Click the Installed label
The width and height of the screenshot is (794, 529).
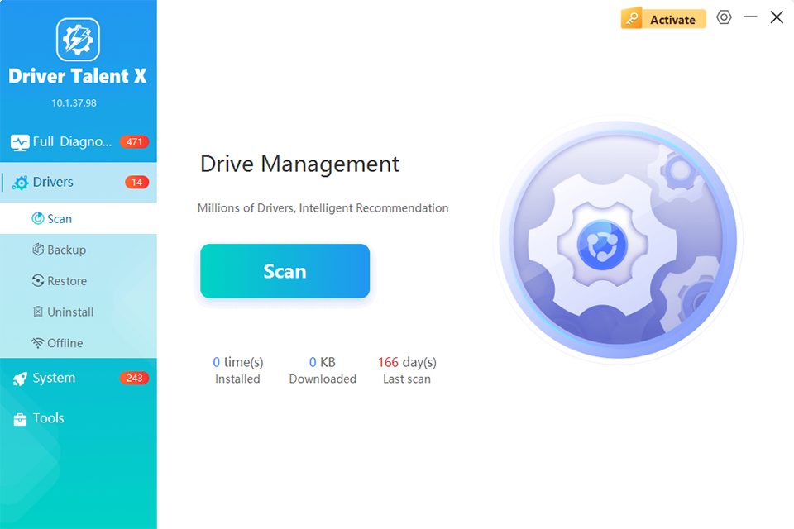pos(237,379)
